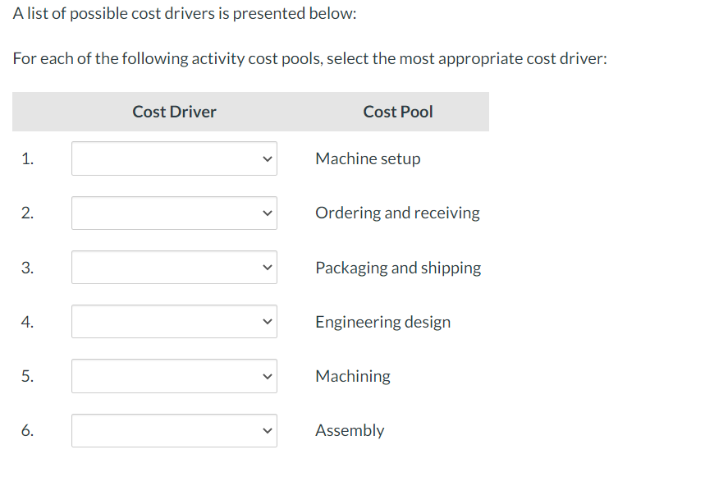Click the Cost Pool column header

[397, 112]
